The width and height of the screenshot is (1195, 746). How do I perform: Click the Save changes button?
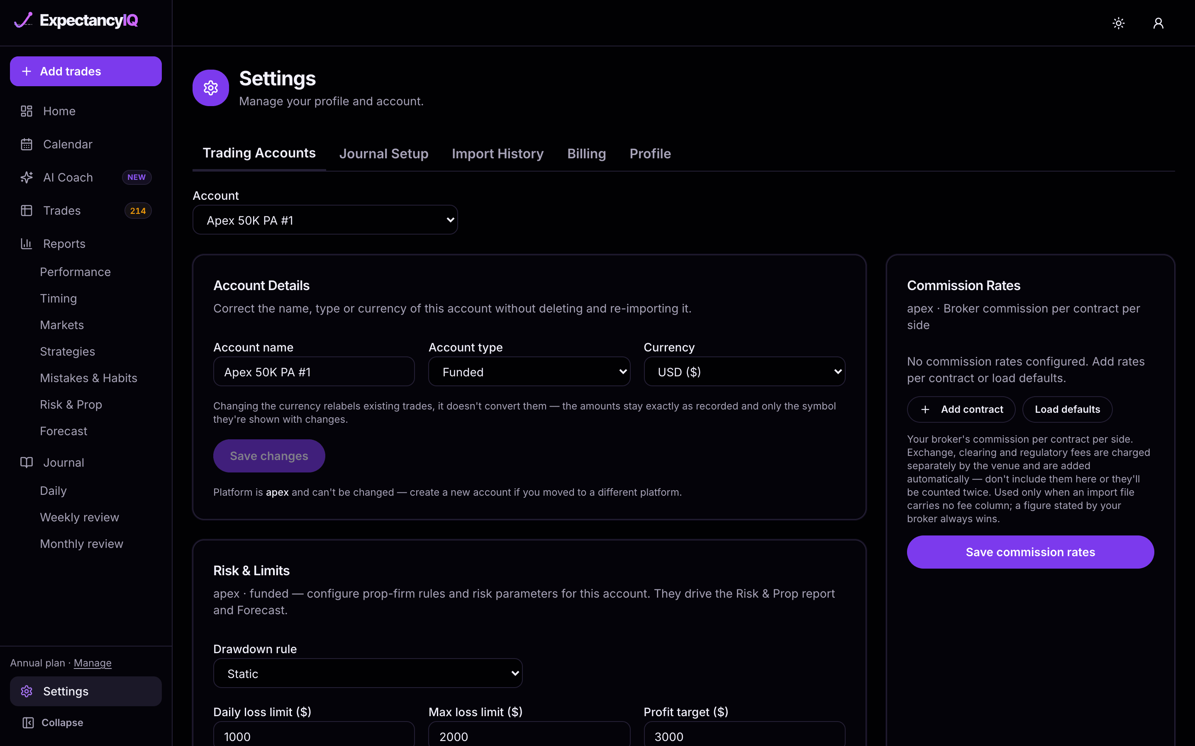269,456
